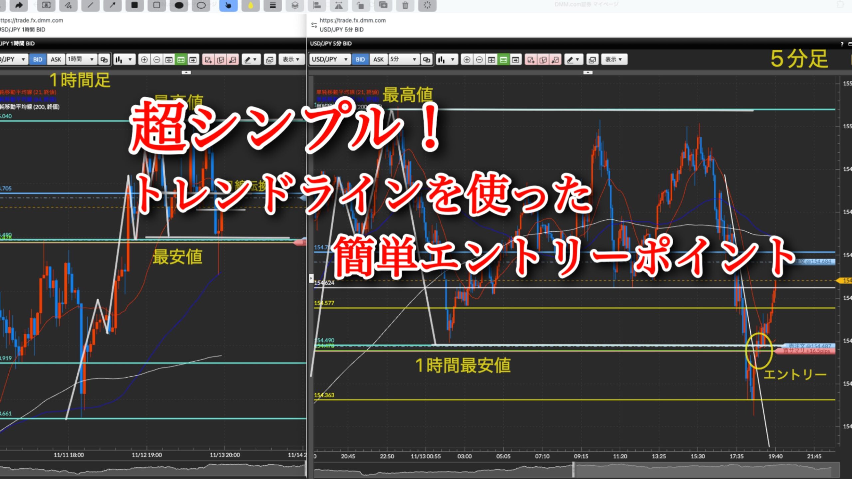Click the chart link icon beside 5分
The width and height of the screenshot is (852, 479).
point(426,60)
